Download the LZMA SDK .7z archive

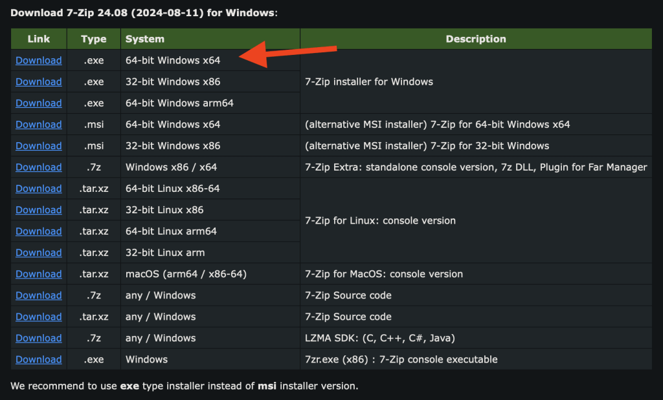39,338
